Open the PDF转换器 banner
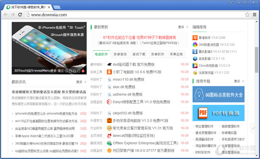The image size is (260, 159). pyautogui.click(x=218, y=113)
